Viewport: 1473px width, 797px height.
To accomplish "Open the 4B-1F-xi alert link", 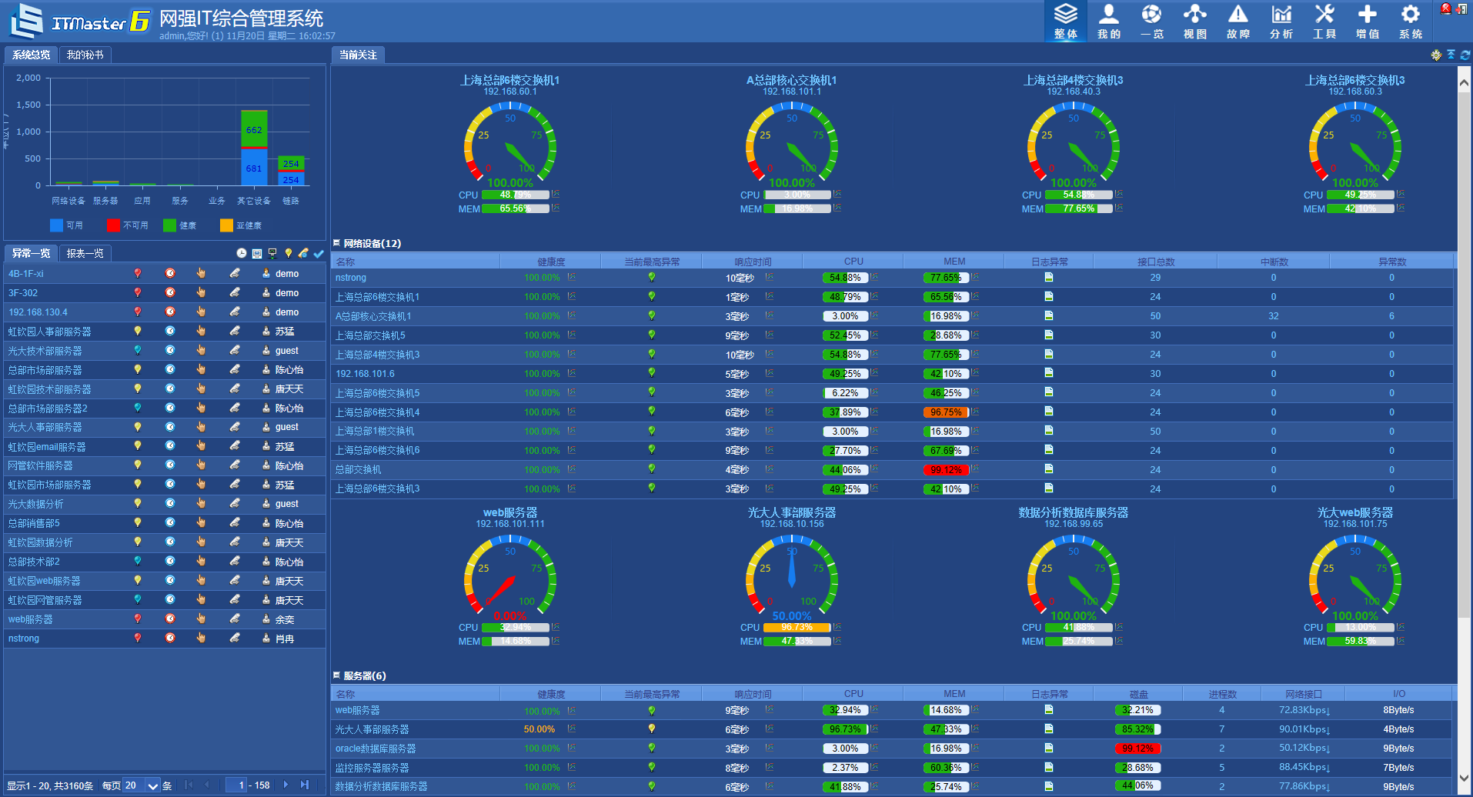I will coord(26,274).
